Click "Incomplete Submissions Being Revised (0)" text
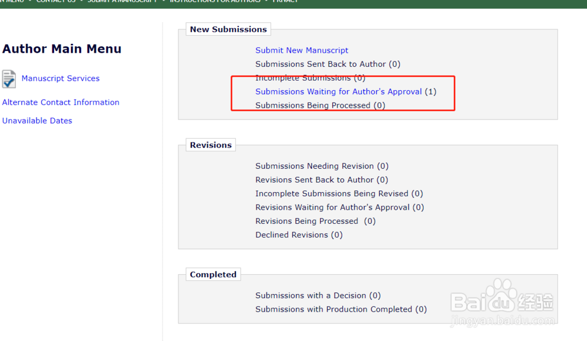The height and width of the screenshot is (341, 587). click(x=339, y=193)
